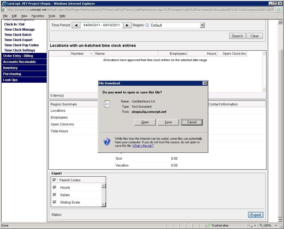Image resolution: width=284 pixels, height=229 pixels.
Task: Click the next time period arrow
Action: pyautogui.click(x=127, y=25)
